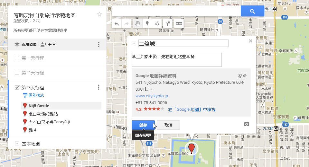
Task: Open the www.city.kyoto.jp link
Action: click(152, 96)
